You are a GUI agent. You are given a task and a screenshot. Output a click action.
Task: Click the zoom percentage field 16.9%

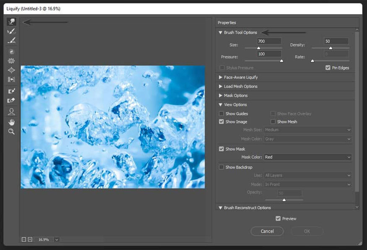pyautogui.click(x=44, y=239)
